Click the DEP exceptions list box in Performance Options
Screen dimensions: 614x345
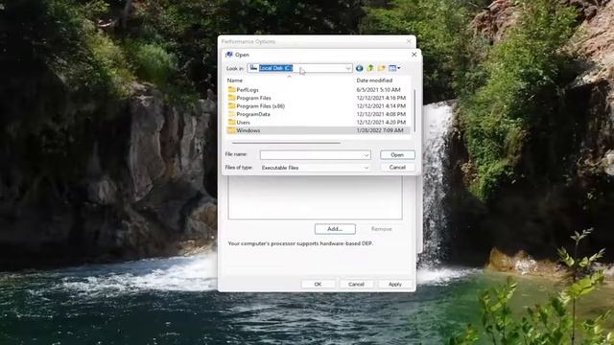(x=316, y=197)
